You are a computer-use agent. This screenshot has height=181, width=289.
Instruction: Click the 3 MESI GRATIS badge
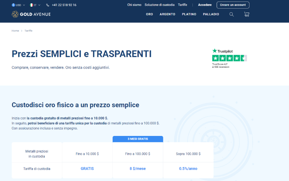pyautogui.click(x=138, y=139)
